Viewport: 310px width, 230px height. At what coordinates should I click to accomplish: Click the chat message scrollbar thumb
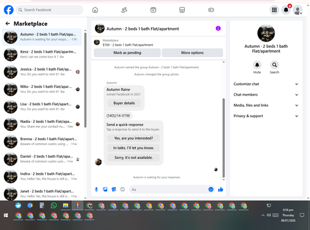click(x=223, y=138)
